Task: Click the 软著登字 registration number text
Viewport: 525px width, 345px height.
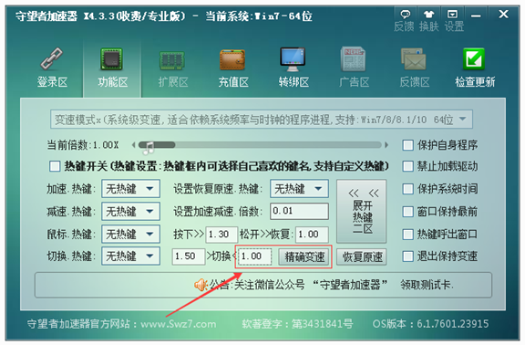Action: pyautogui.click(x=298, y=324)
